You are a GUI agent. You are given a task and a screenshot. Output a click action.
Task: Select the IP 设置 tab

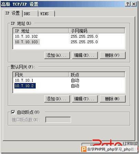[x=13, y=13]
